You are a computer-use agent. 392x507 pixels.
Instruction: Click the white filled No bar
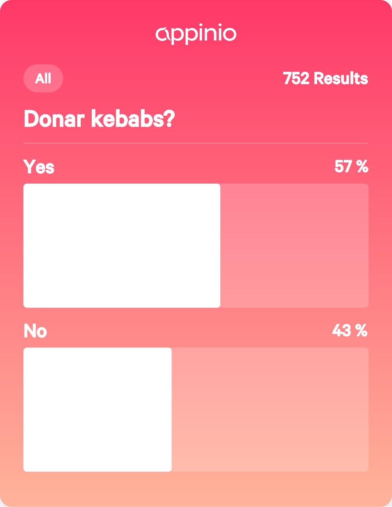[98, 410]
